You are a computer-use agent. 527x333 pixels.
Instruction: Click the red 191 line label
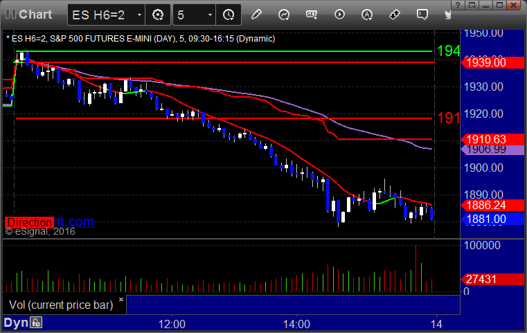[x=448, y=118]
